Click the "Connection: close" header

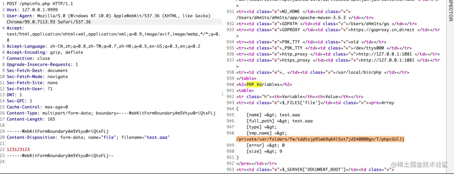tap(29, 58)
